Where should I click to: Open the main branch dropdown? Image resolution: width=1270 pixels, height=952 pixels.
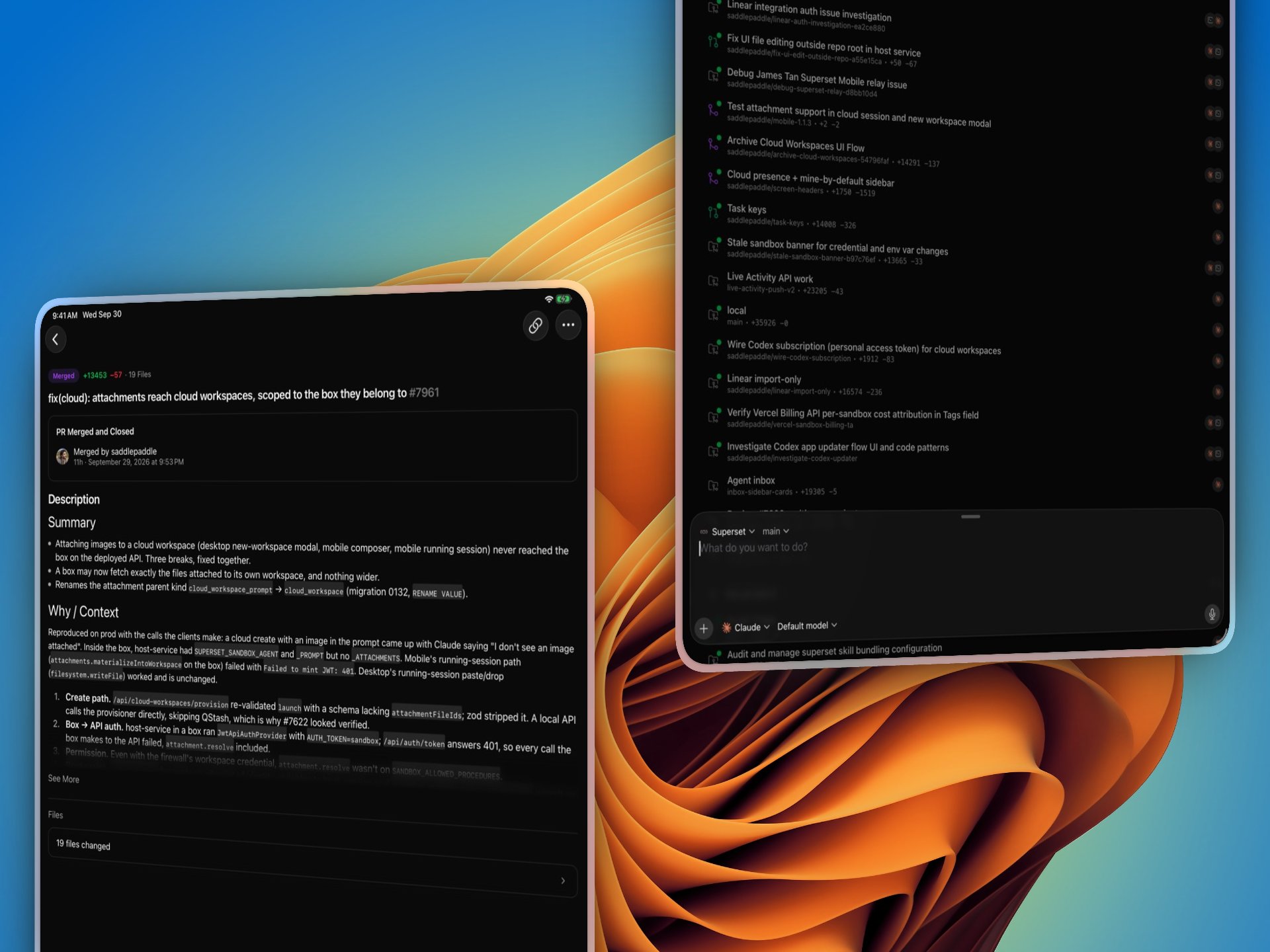pyautogui.click(x=775, y=531)
